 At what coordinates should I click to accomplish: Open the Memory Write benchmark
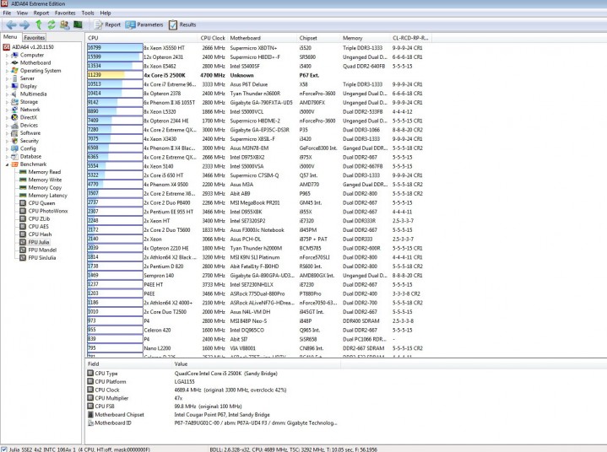[x=41, y=180]
